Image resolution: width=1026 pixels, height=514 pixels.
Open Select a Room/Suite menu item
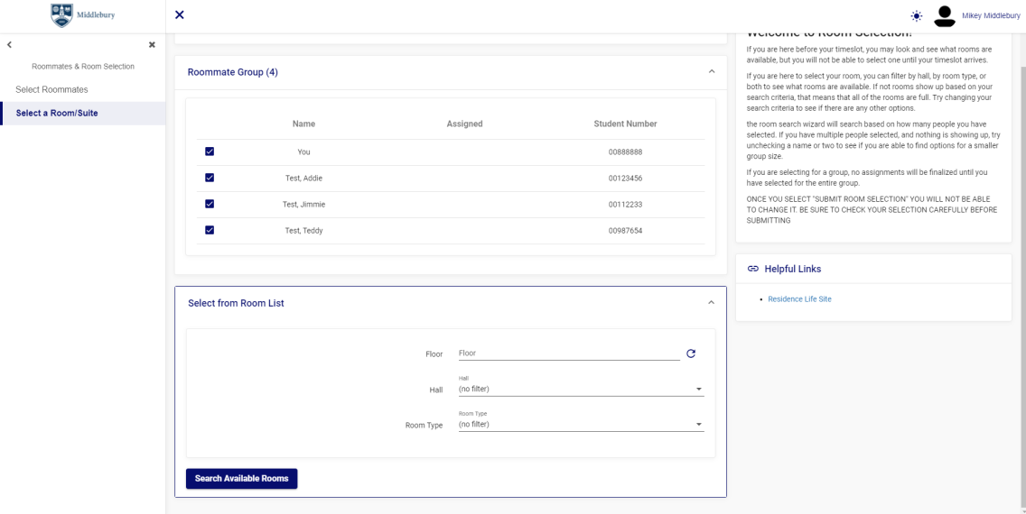click(57, 113)
